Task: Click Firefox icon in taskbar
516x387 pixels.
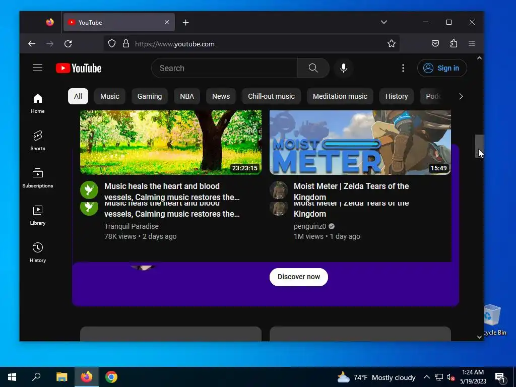Action: [x=87, y=377]
